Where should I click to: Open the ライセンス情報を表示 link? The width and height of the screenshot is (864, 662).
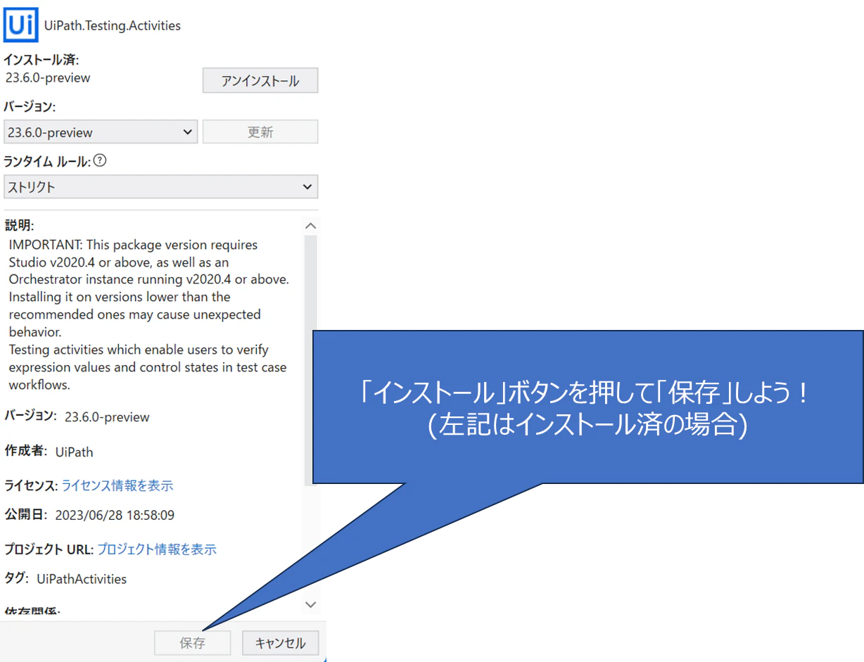(x=117, y=485)
